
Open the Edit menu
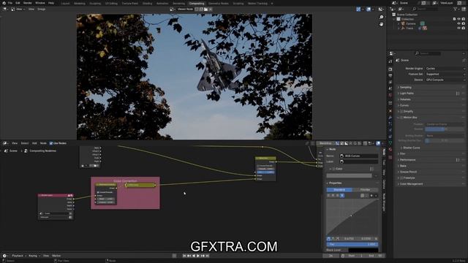coord(18,3)
